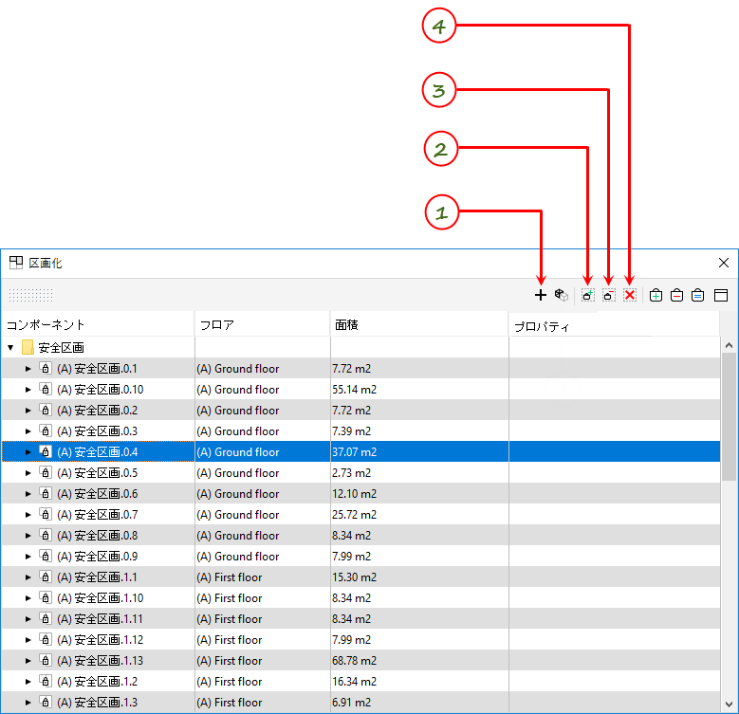Click the lock icon of (A) 安全区画.0.8
Image resolution: width=739 pixels, height=714 pixels.
(x=46, y=535)
